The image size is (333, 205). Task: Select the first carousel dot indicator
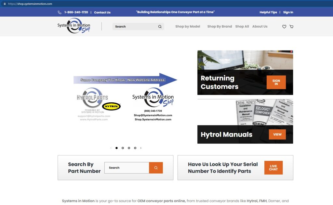click(x=117, y=148)
